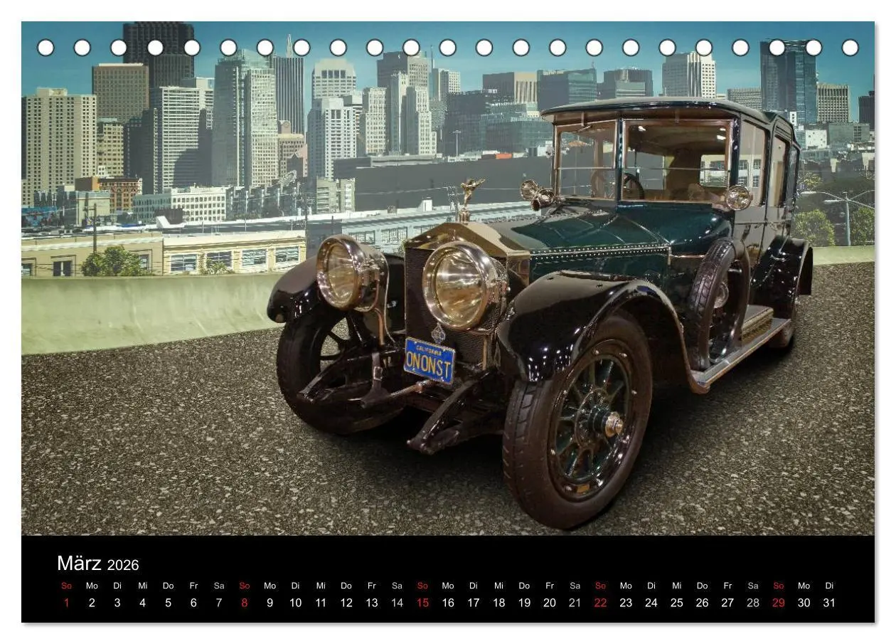Select date 11 on the calendar strip

tap(321, 603)
